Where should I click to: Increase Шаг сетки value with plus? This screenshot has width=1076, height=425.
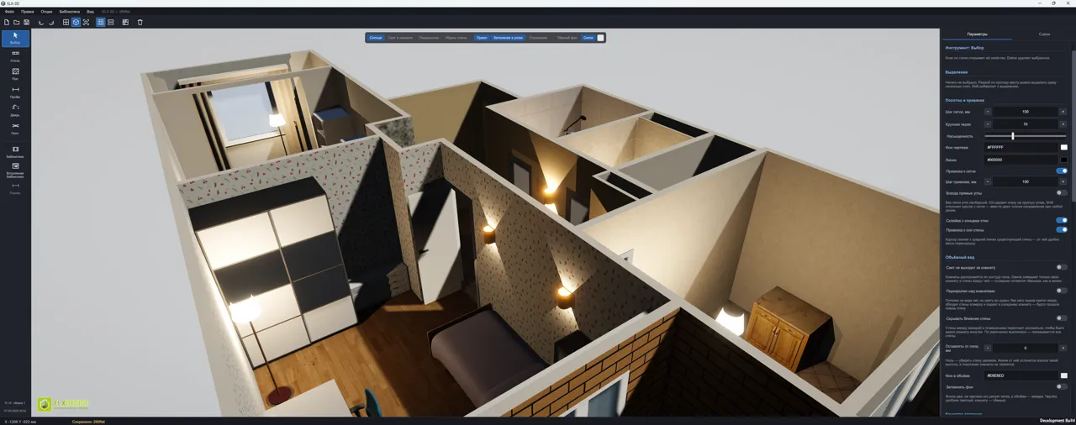coord(1063,112)
